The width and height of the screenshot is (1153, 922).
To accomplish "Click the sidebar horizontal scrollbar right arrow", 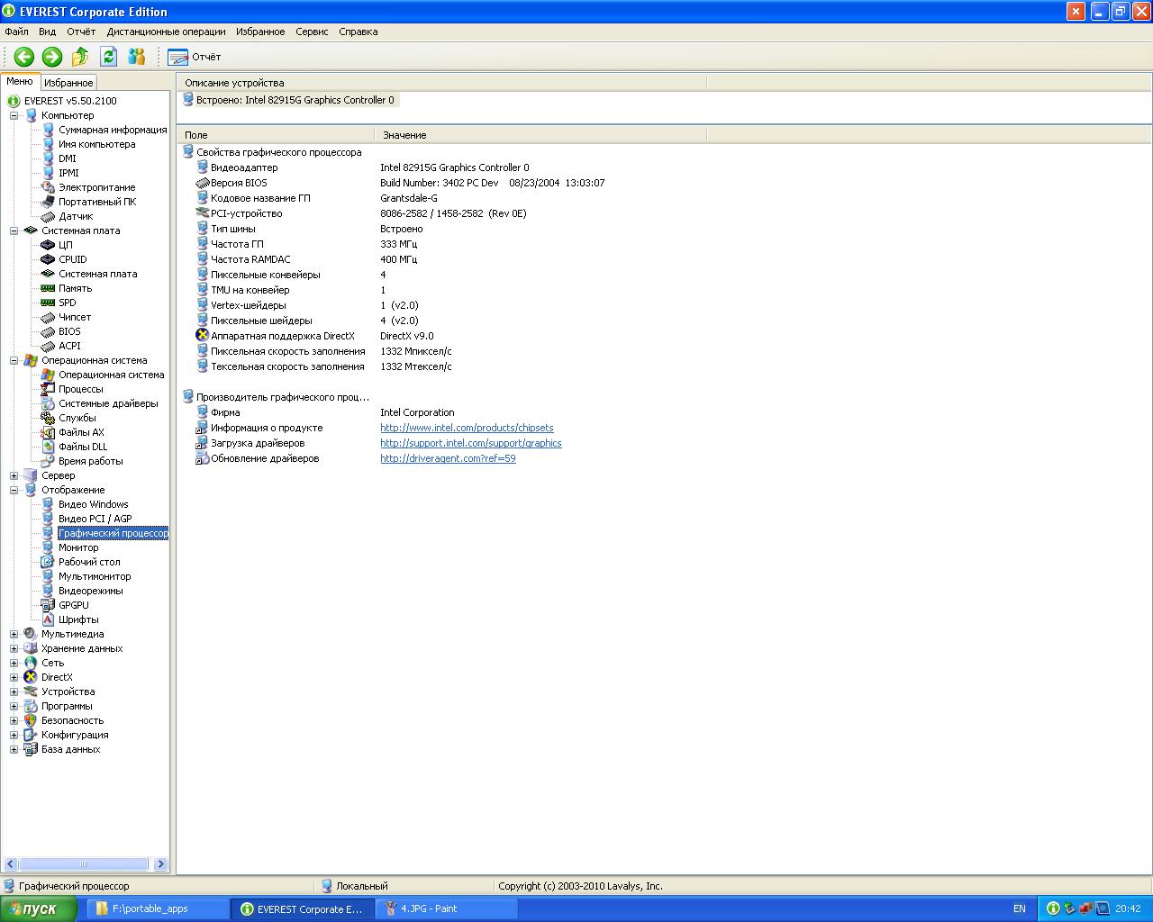I will click(x=160, y=864).
